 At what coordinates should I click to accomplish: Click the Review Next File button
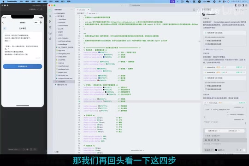click(x=137, y=151)
